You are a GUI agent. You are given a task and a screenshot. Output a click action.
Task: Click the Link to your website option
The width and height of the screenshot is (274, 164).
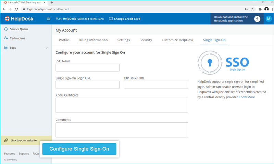click(x=23, y=140)
